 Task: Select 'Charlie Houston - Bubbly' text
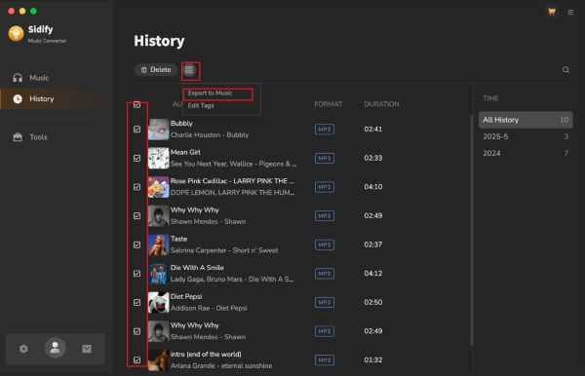210,134
